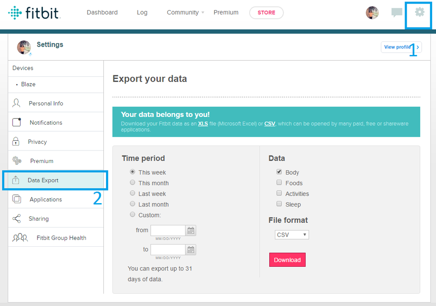Screen dimensions: 436x306
Task: Open Personal Info settings
Action: (x=56, y=103)
